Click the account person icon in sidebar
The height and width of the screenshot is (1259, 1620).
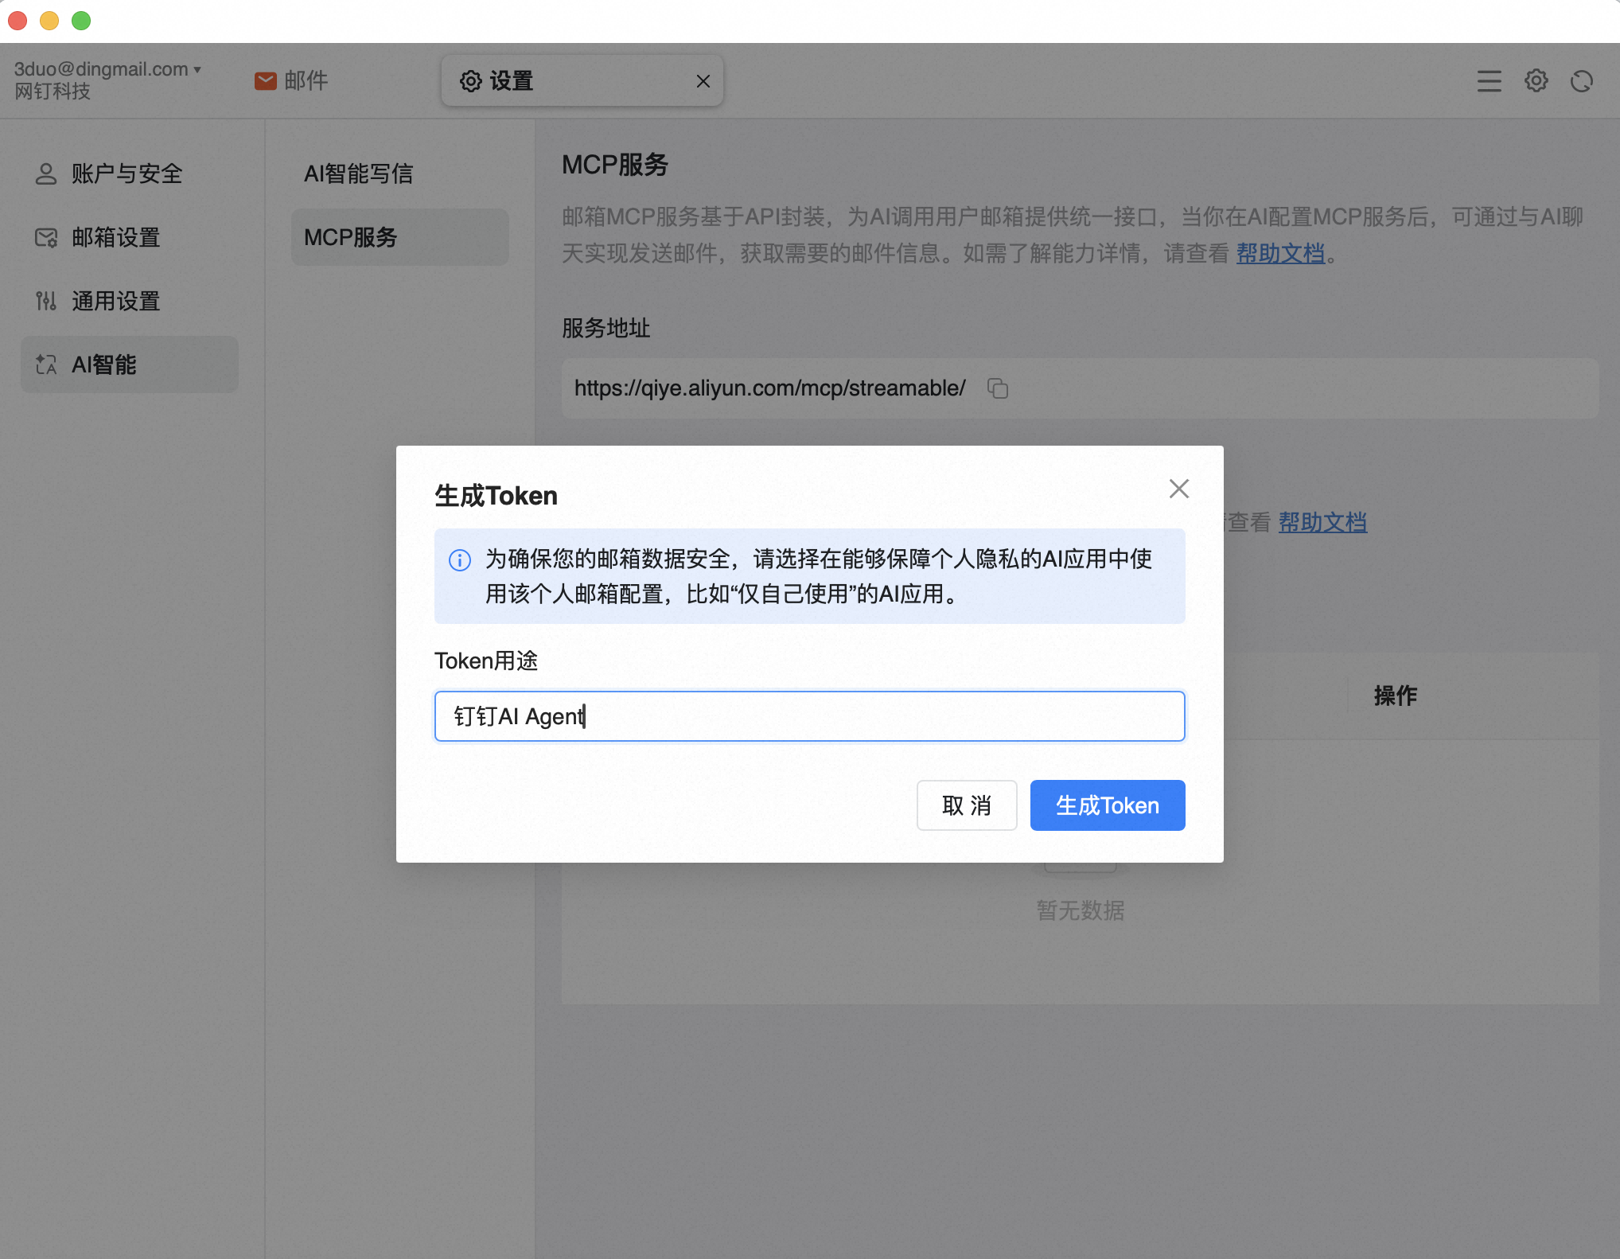click(46, 173)
